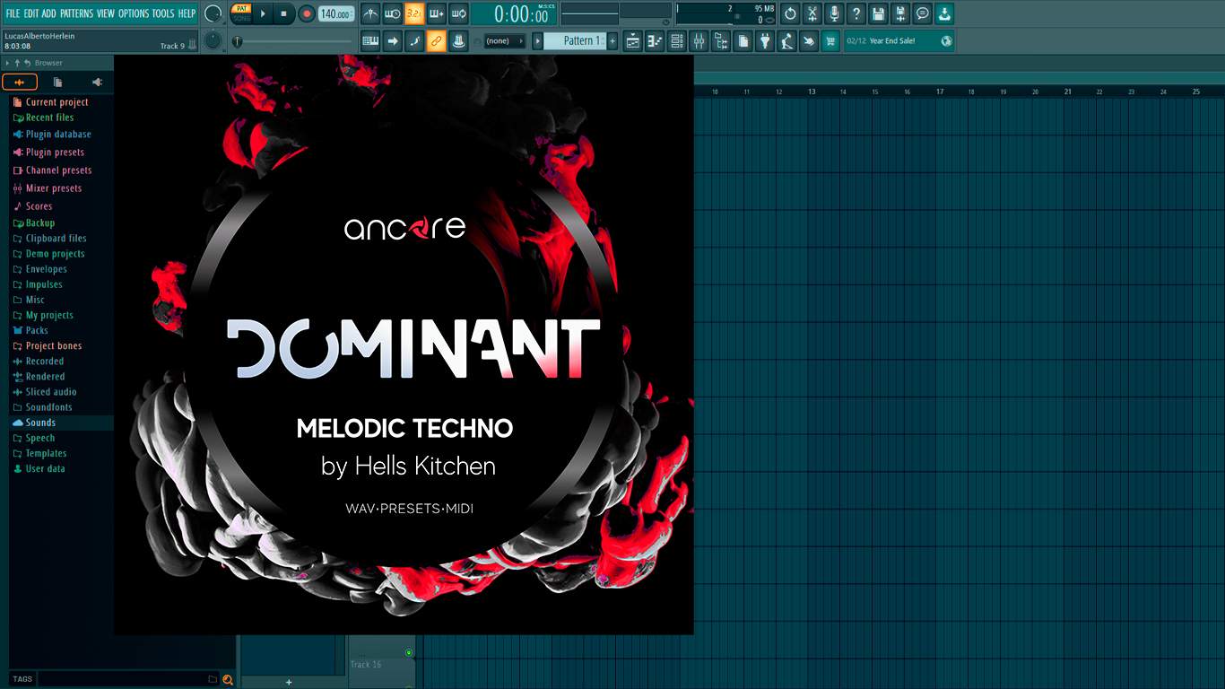Screen dimensions: 1225x689
Task: Toggle typing keyboard to piano
Action: [x=370, y=40]
